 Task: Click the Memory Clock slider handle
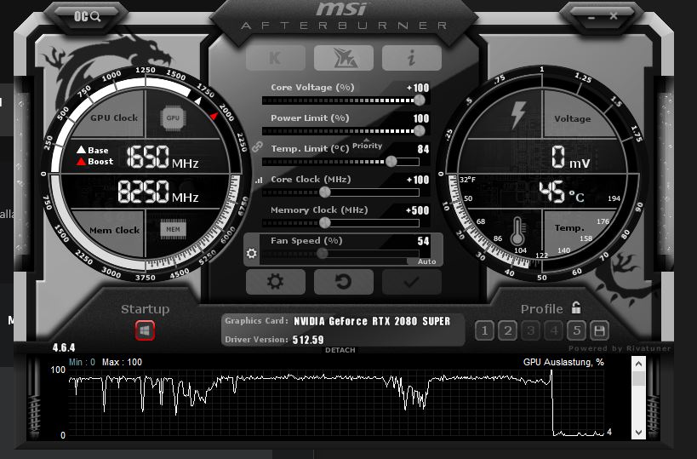(x=325, y=223)
